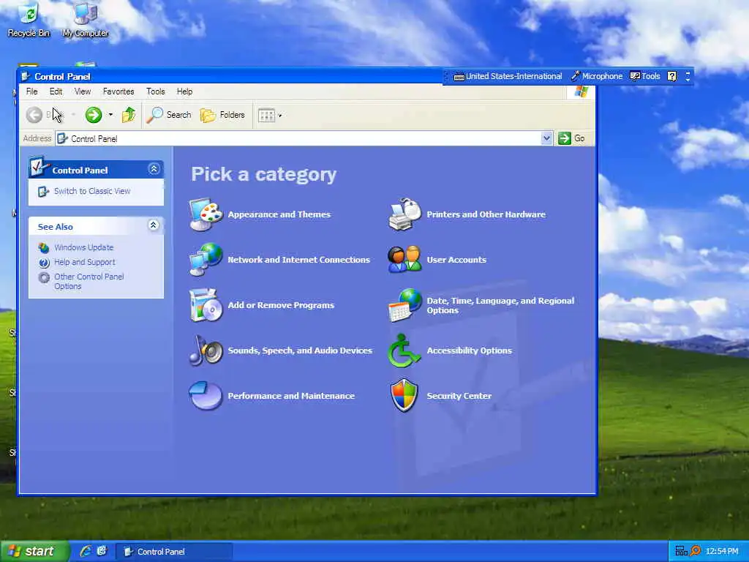Open Performance and Maintenance pie chart icon
Viewport: 749px width, 562px height.
pyautogui.click(x=206, y=396)
